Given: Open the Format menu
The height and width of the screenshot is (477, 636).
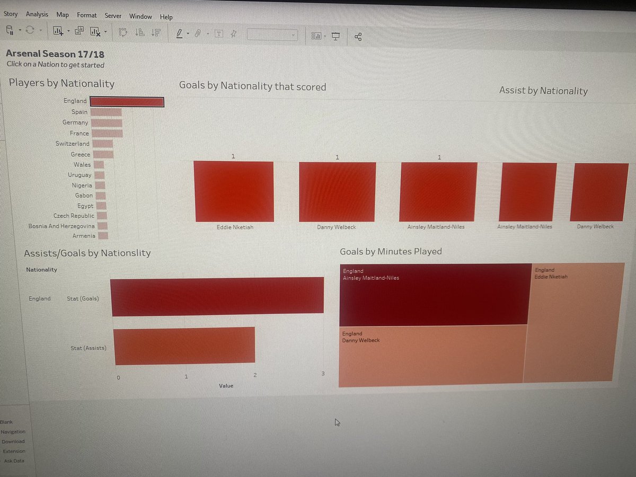Looking at the screenshot, I should (x=87, y=15).
